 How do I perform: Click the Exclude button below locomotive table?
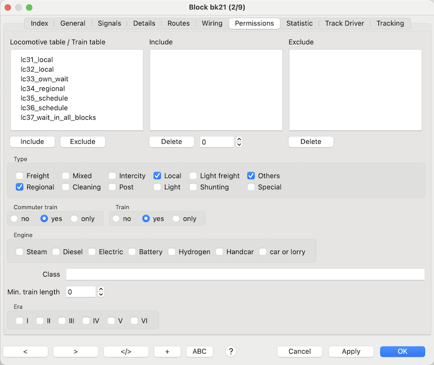click(x=83, y=142)
